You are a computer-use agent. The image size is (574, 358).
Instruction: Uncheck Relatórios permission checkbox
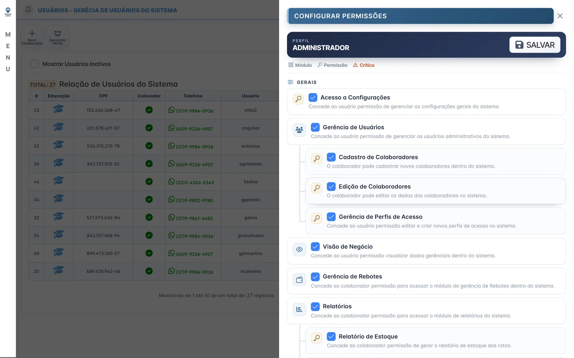(x=315, y=306)
